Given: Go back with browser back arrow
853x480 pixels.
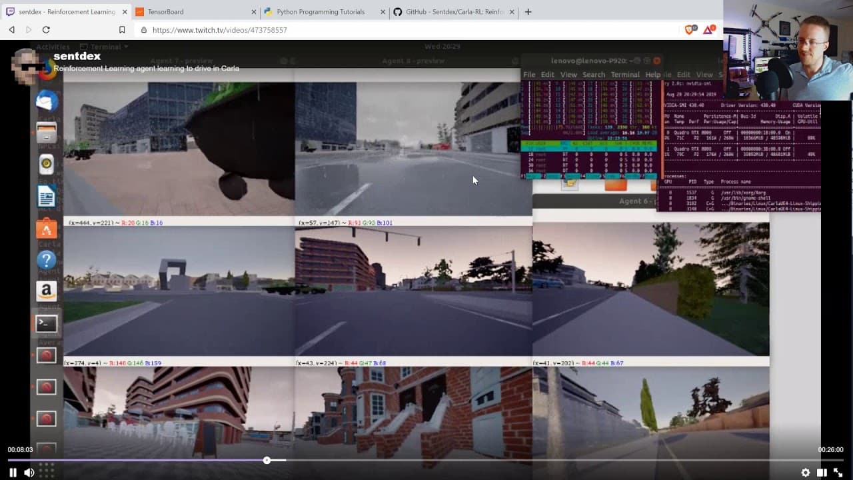Looking at the screenshot, I should 11,30.
